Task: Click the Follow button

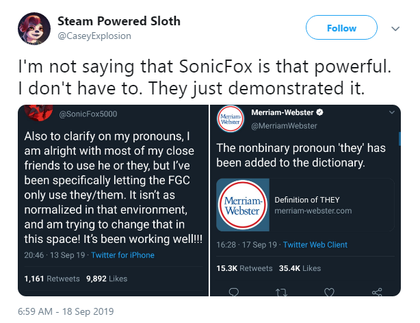Action: (x=341, y=27)
